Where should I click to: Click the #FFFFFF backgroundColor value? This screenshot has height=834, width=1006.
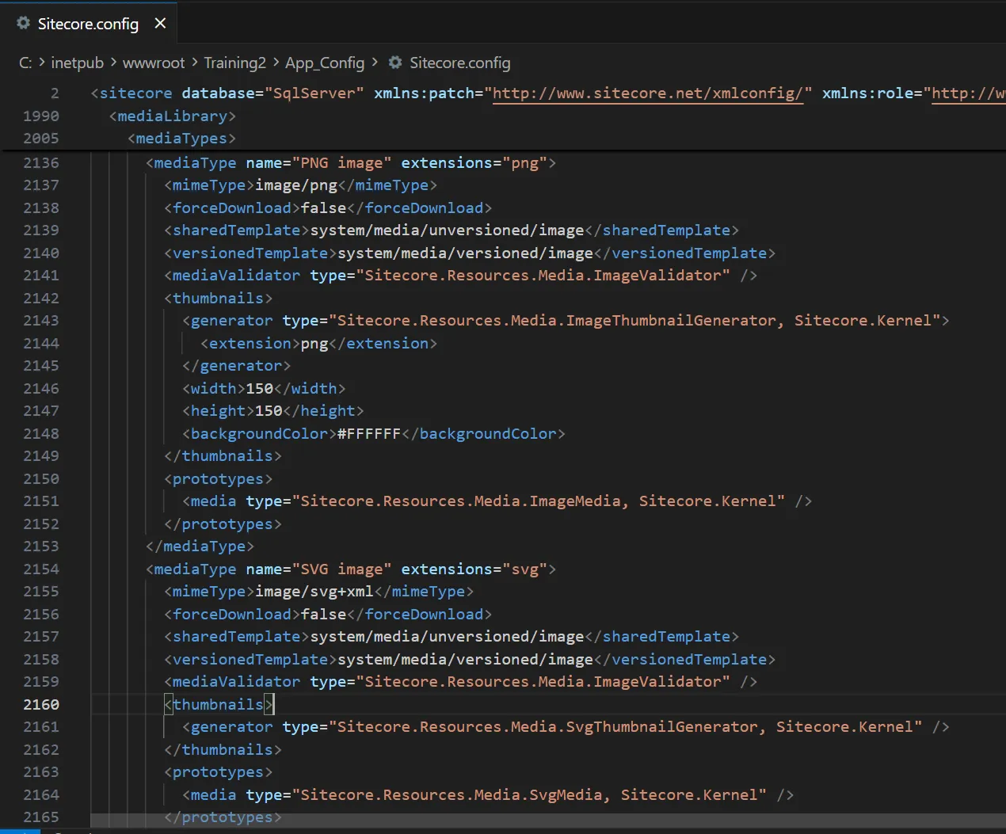click(369, 433)
